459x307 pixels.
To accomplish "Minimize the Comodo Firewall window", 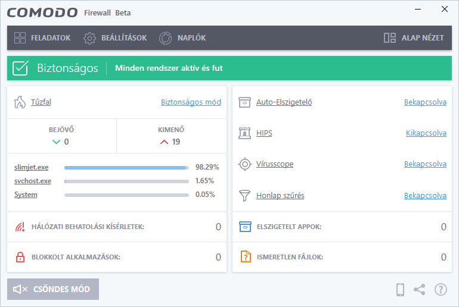I will (x=418, y=10).
